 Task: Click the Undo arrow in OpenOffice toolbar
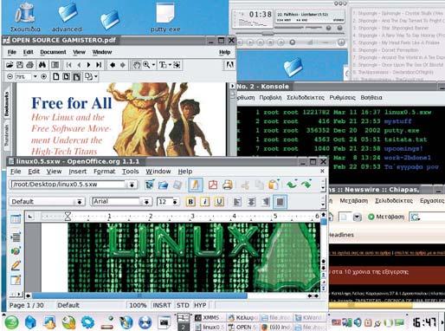pos(292,185)
